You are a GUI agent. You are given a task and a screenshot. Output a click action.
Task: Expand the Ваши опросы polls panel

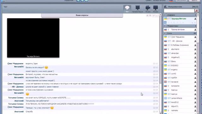click(x=82, y=15)
